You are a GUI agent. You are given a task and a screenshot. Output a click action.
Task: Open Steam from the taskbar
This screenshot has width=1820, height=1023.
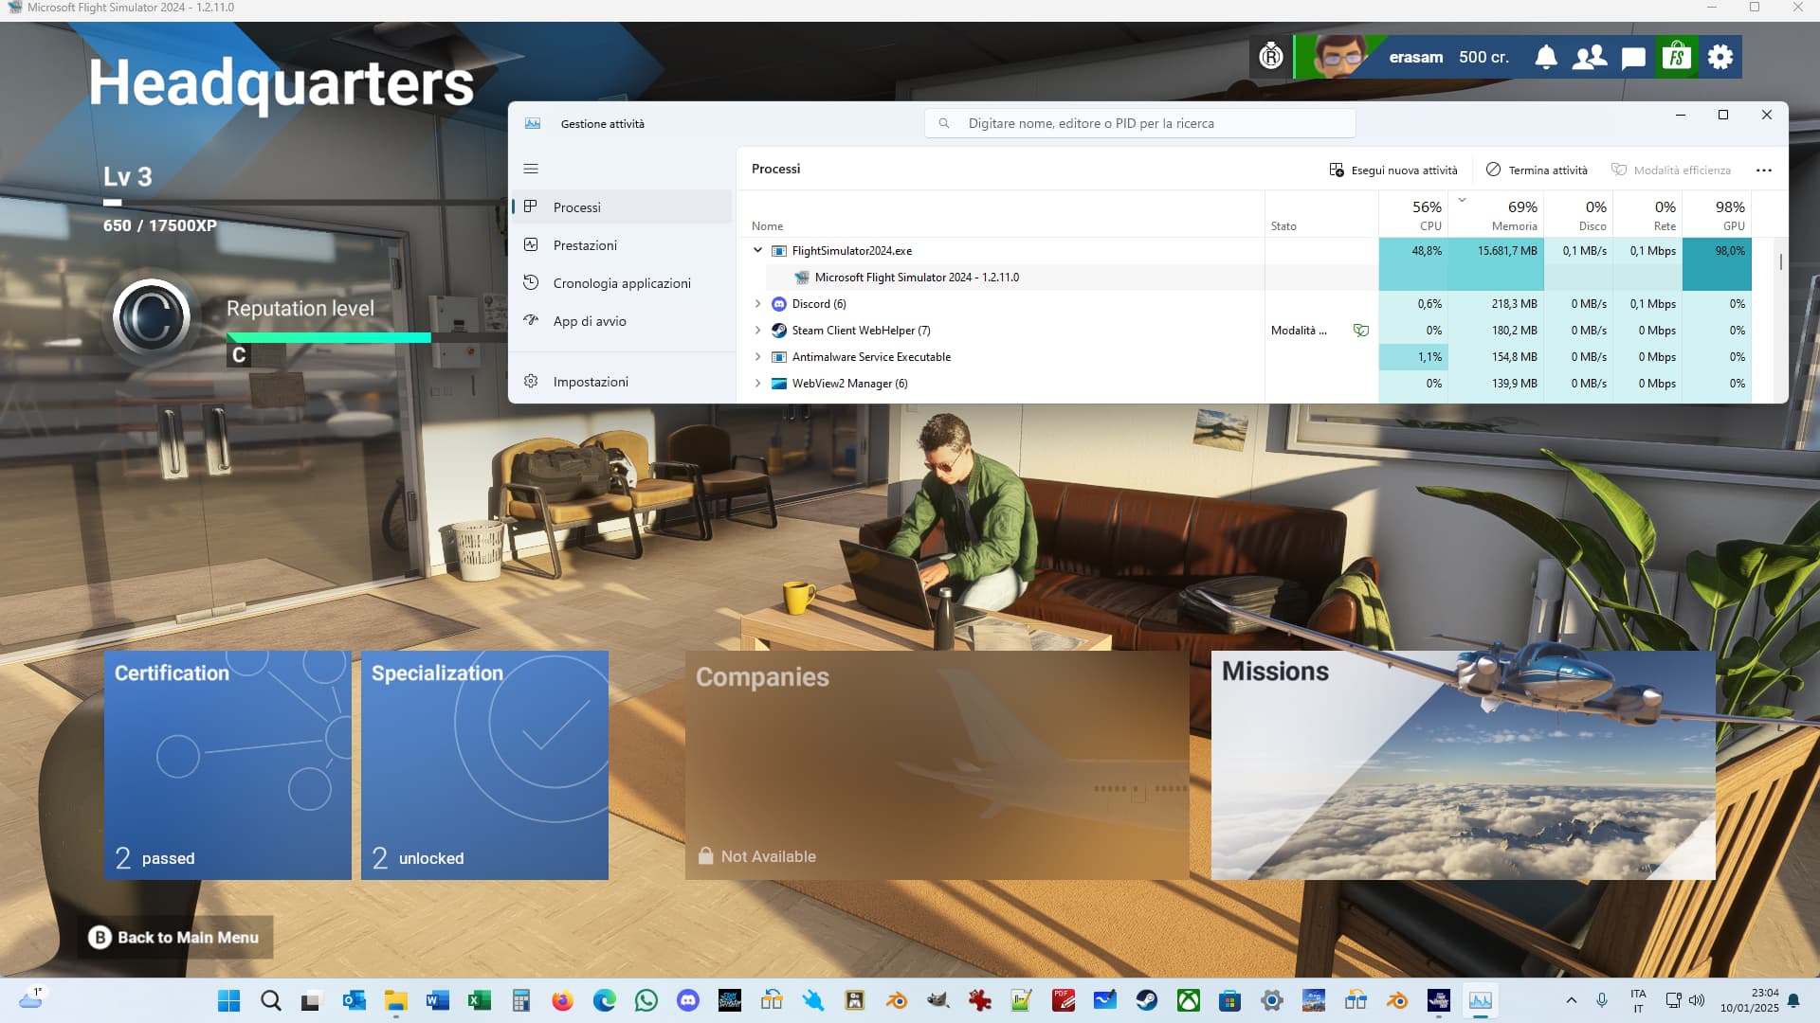click(1147, 1000)
